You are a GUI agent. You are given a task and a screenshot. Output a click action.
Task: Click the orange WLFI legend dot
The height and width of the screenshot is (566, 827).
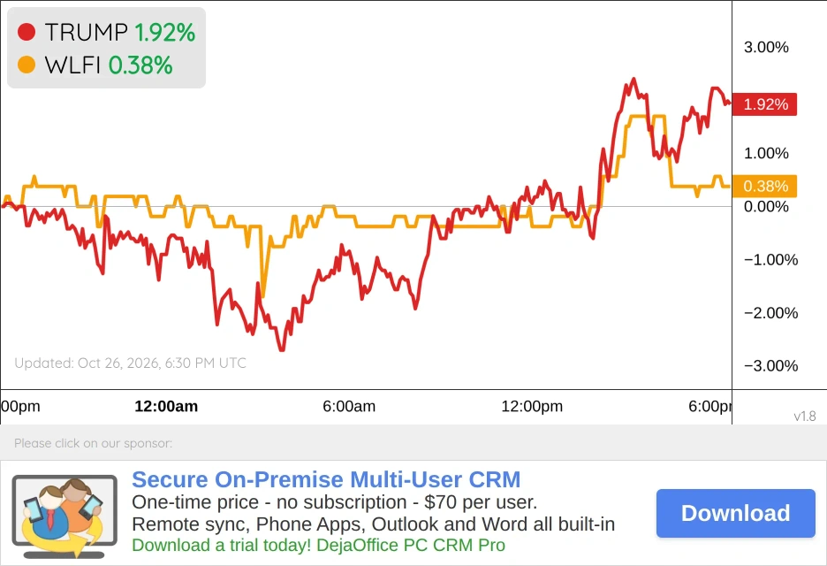[27, 65]
